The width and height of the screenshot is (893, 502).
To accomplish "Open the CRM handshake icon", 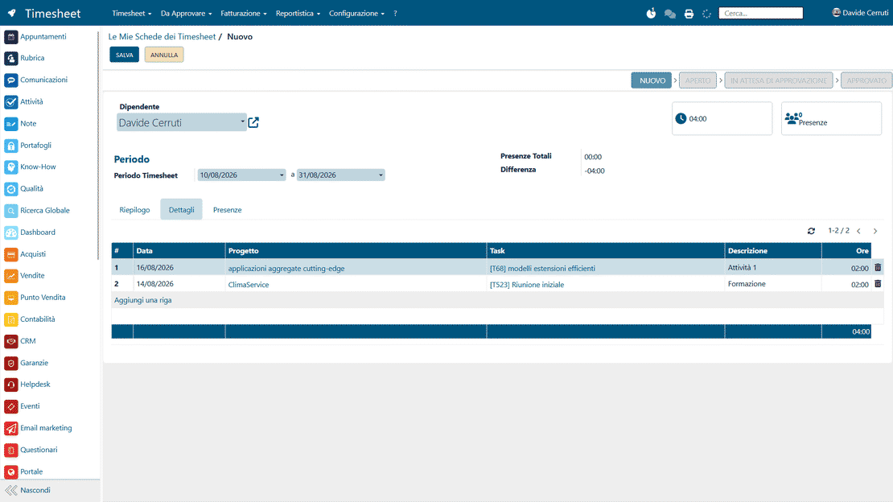I will tap(10, 341).
